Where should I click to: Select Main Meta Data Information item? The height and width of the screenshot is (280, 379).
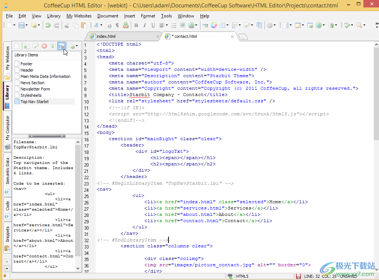pos(45,76)
